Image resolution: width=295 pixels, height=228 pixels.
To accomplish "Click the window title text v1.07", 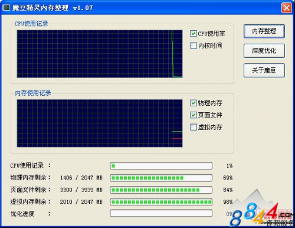I will 83,8.
